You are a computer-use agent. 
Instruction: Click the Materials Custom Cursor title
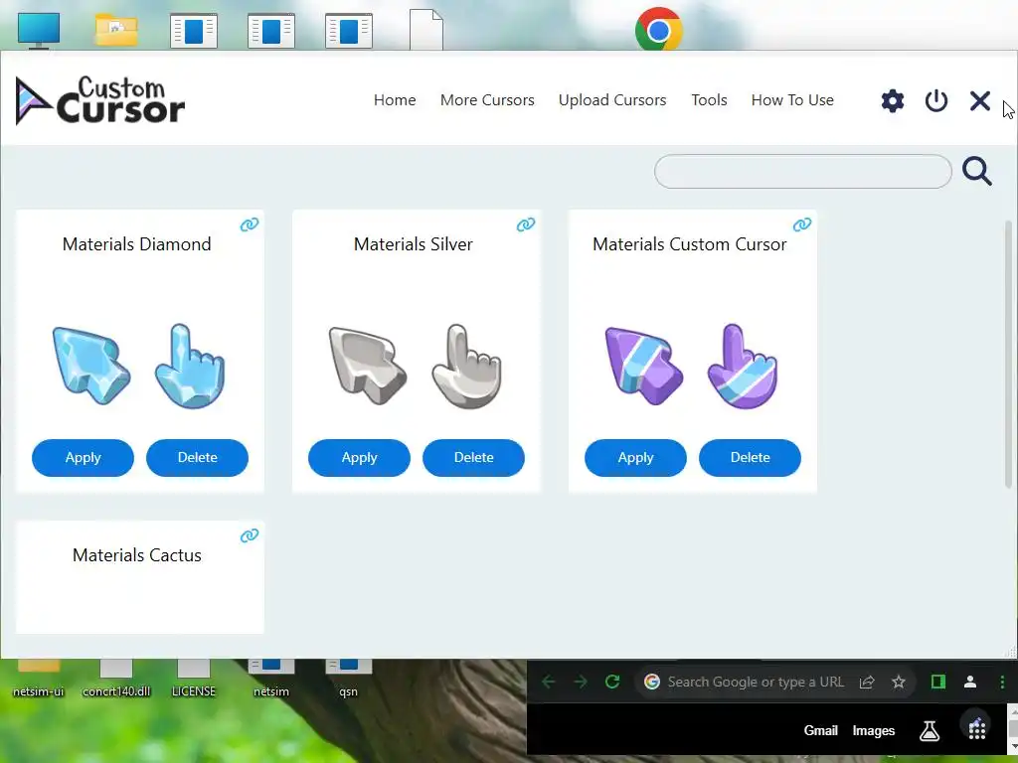690,244
